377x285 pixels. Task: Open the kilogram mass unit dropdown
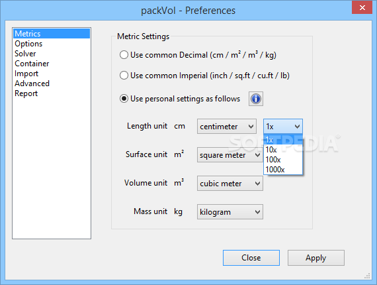(230, 212)
